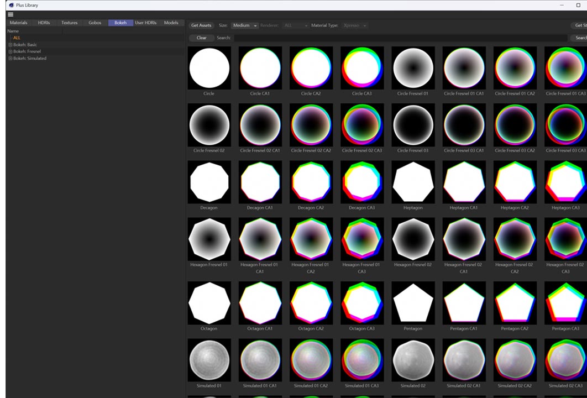The height and width of the screenshot is (398, 587).
Task: Choose the Octagon CA1 bokeh thumbnail
Action: (x=260, y=303)
